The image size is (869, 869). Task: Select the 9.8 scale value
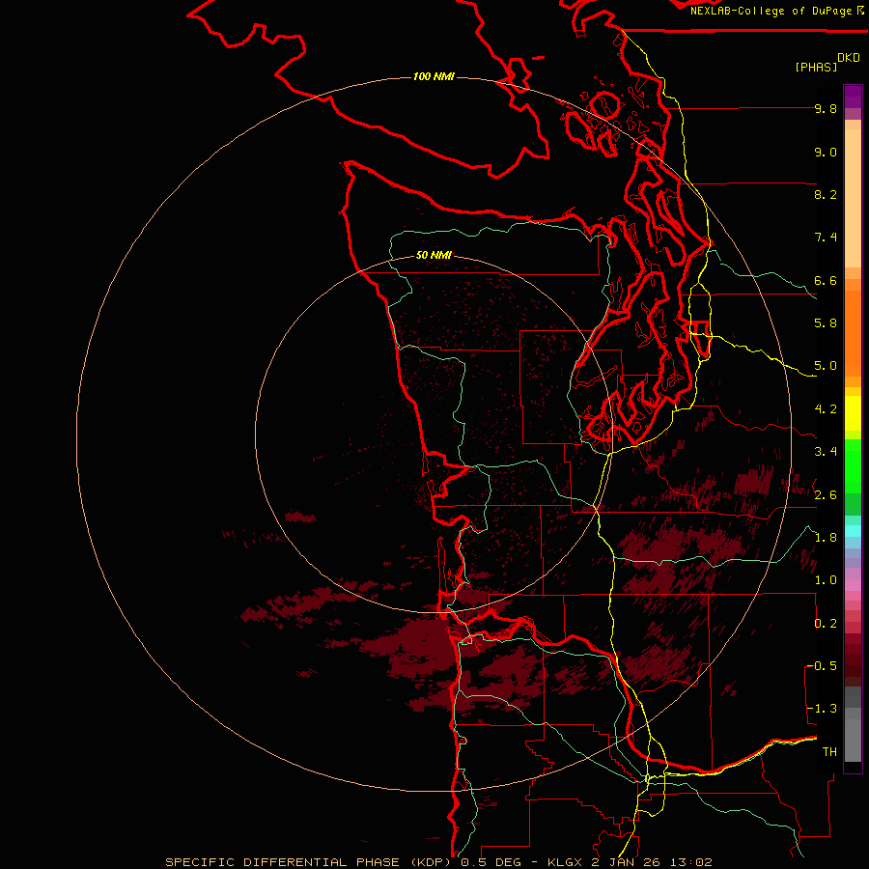[826, 108]
